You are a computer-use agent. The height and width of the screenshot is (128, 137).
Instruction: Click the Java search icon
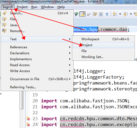[4, 25]
